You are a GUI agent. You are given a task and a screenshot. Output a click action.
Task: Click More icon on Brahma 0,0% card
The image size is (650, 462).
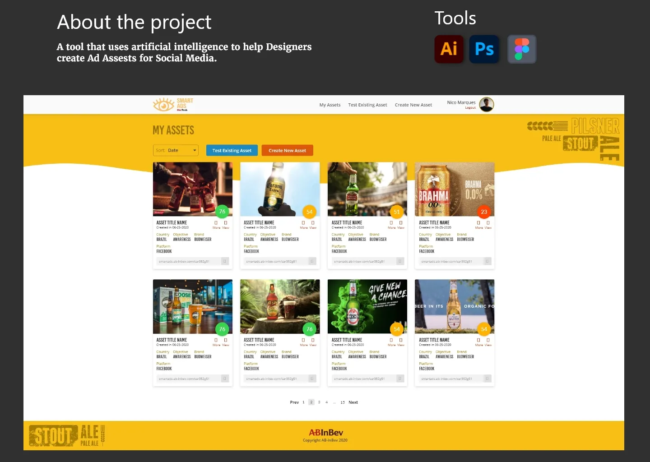point(478,223)
